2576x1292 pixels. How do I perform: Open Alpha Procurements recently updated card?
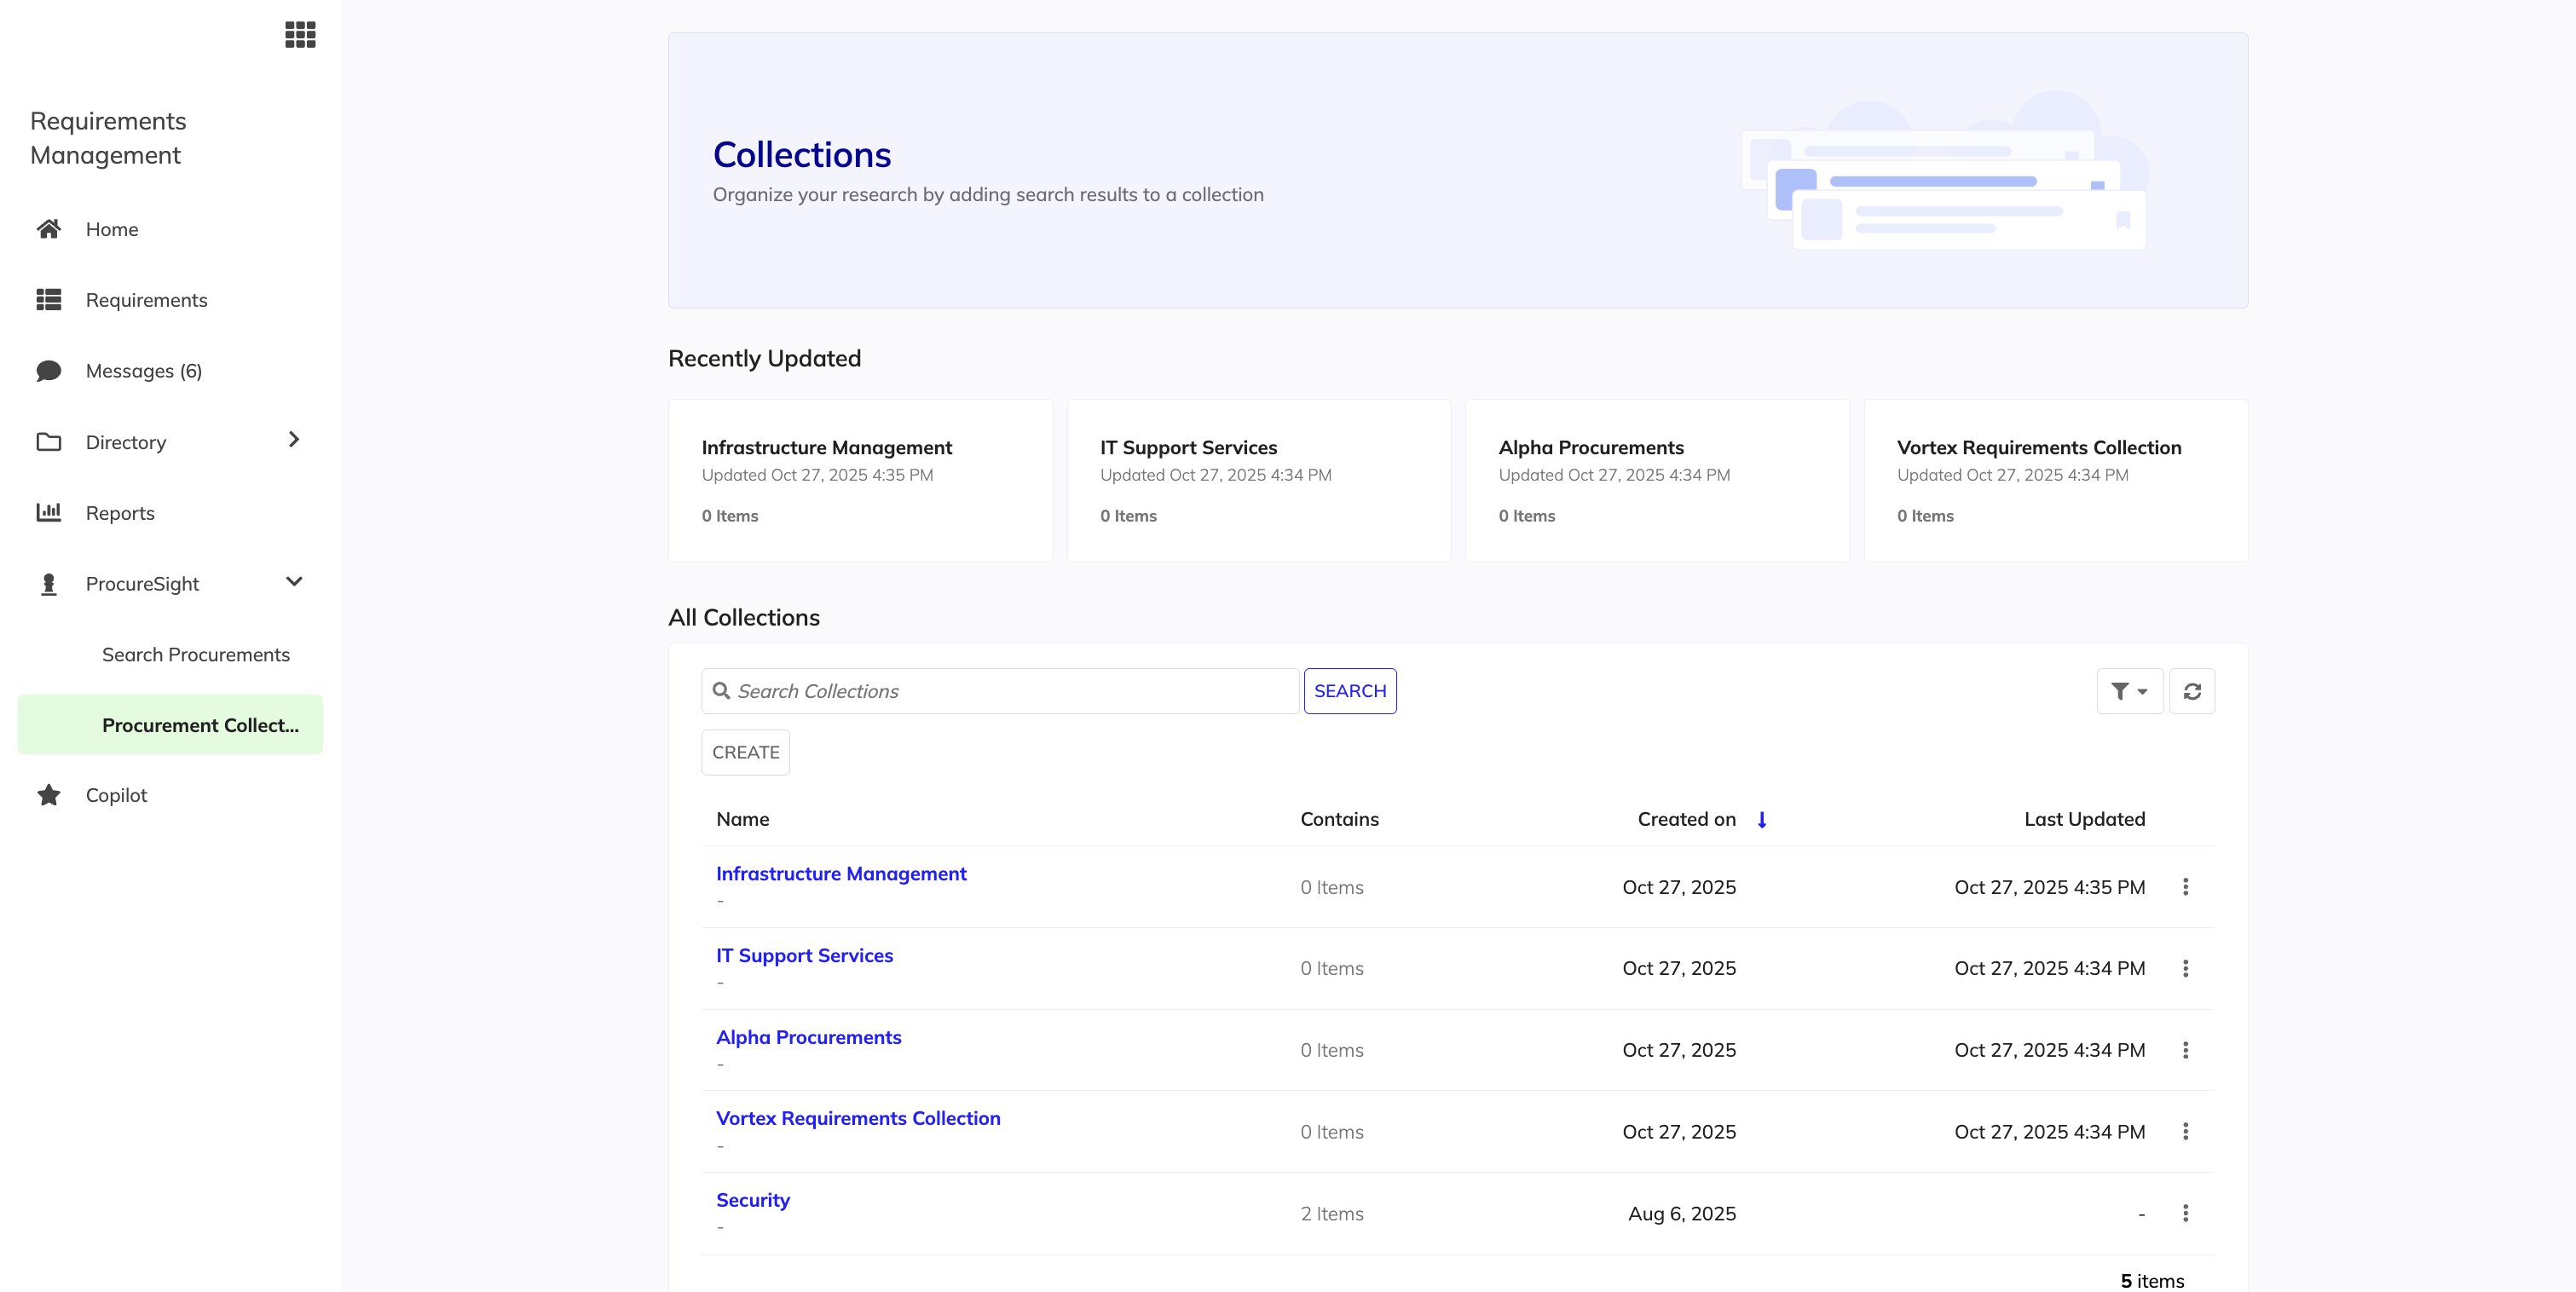click(1657, 481)
